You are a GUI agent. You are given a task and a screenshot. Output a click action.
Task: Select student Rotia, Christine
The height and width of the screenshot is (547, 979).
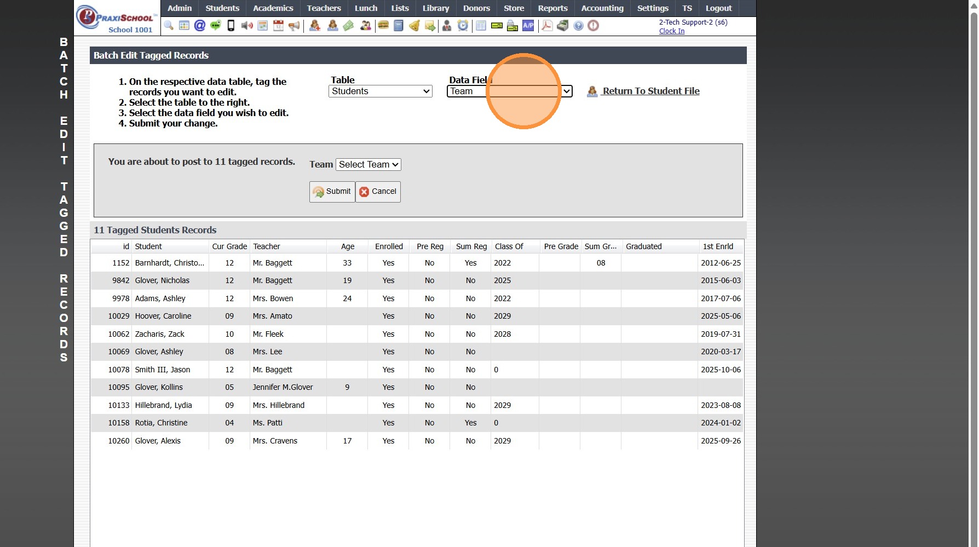click(417, 423)
